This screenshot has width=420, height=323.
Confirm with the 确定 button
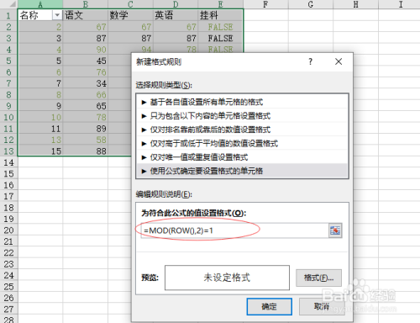tap(269, 306)
